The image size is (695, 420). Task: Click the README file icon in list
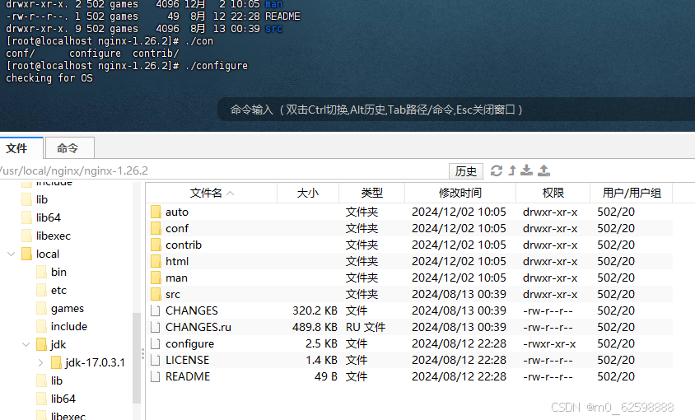[x=155, y=376]
